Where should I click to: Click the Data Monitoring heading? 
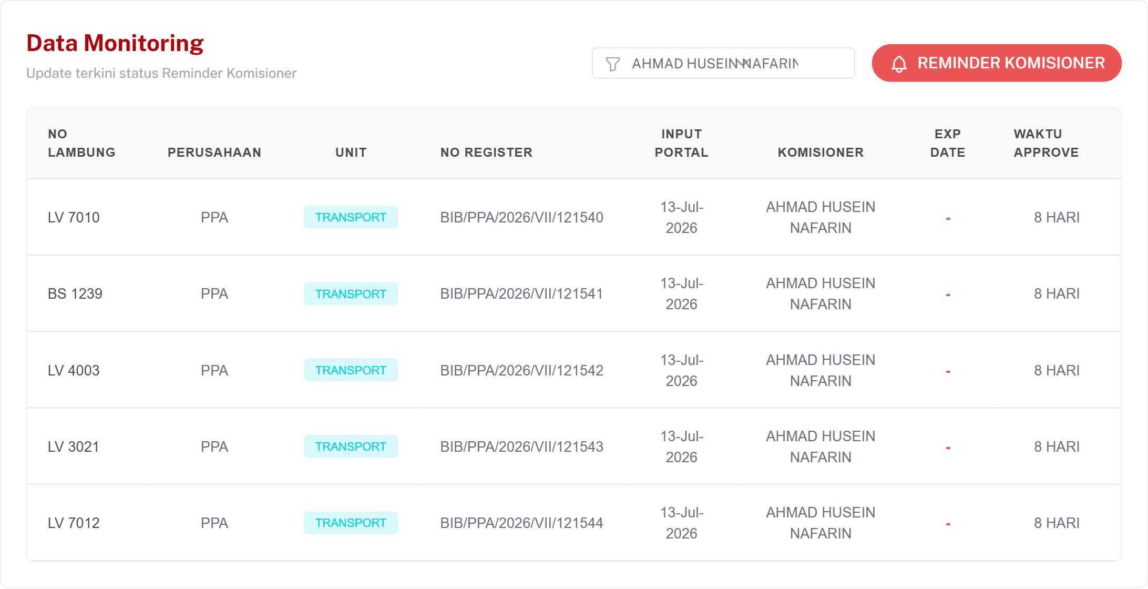tap(115, 43)
